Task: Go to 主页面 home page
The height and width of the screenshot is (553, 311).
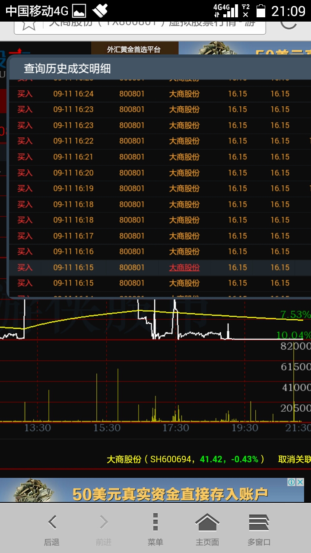Action: point(207,529)
